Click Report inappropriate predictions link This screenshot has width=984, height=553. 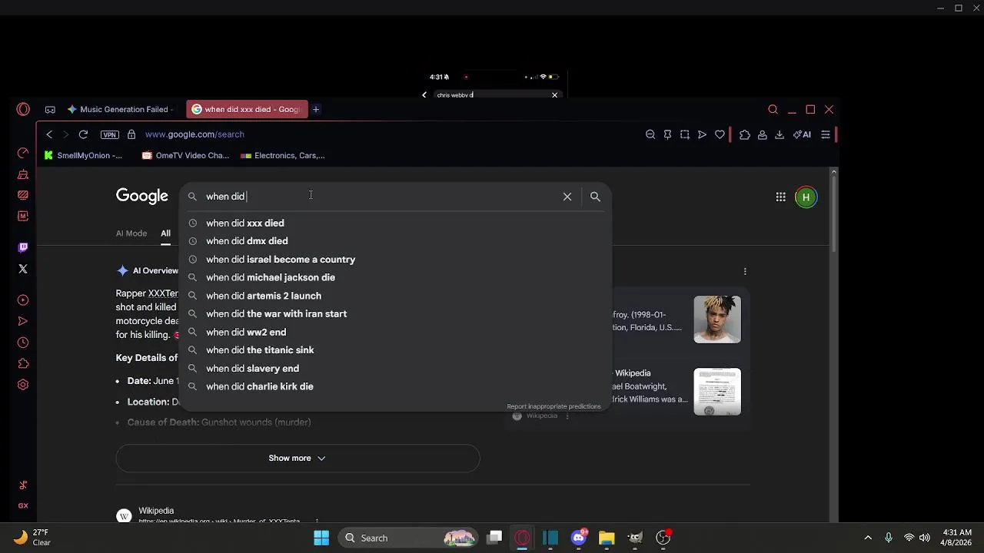(553, 406)
